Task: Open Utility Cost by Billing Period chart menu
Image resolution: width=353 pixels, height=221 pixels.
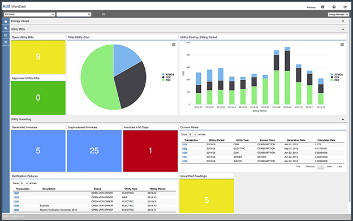Action: pos(342,45)
